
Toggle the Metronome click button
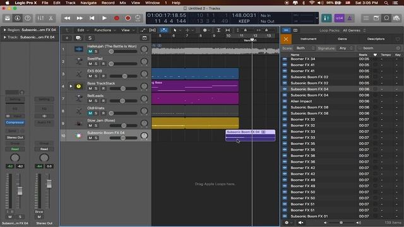(350, 18)
